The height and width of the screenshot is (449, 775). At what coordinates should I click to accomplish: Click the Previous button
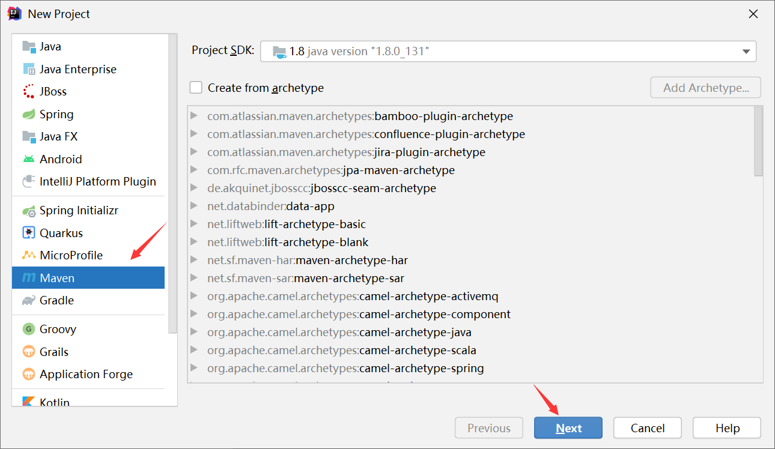coord(489,428)
